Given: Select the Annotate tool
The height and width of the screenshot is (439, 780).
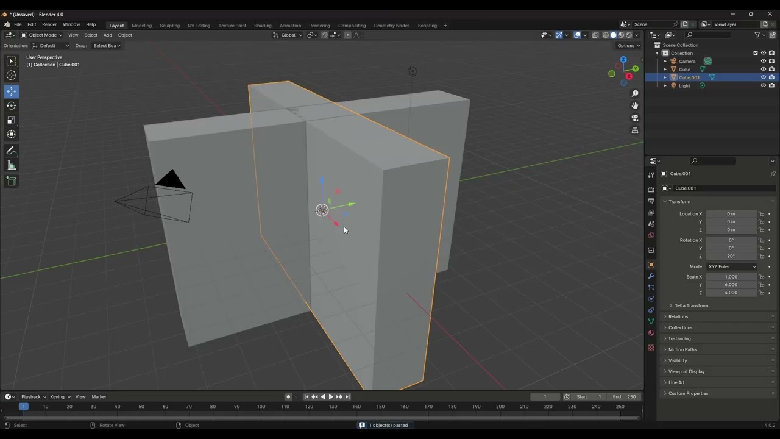Looking at the screenshot, I should (x=12, y=151).
